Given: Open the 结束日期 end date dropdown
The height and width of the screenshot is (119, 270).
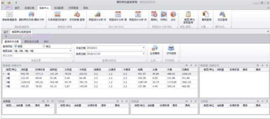Looking at the screenshot, I should click(x=143, y=54).
